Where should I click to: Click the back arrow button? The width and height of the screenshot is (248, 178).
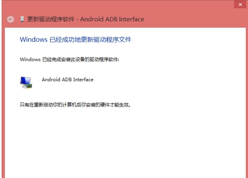coord(11,20)
